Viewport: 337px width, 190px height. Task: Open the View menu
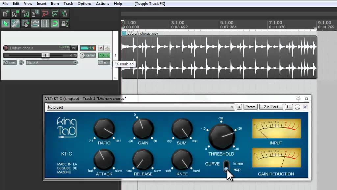(28, 3)
